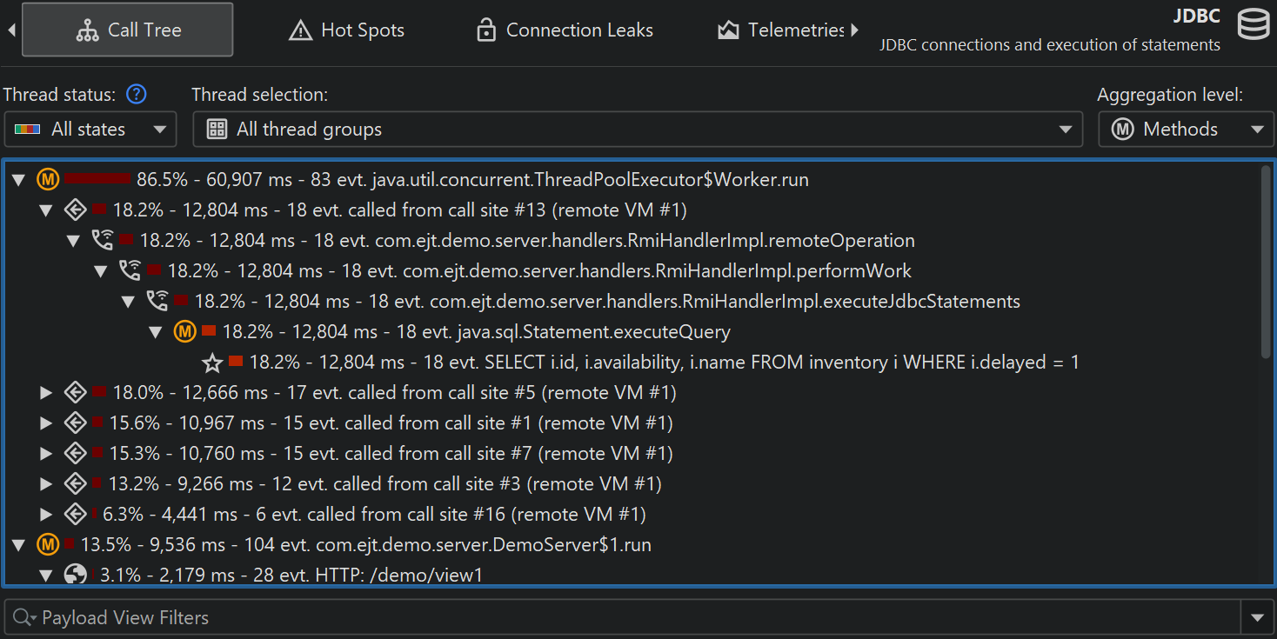Click method icon for Statement.executeQuery
Image resolution: width=1277 pixels, height=639 pixels.
[184, 332]
